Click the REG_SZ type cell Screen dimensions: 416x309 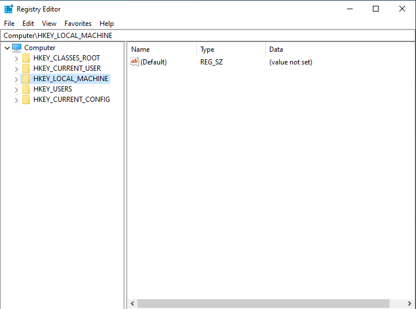click(211, 62)
